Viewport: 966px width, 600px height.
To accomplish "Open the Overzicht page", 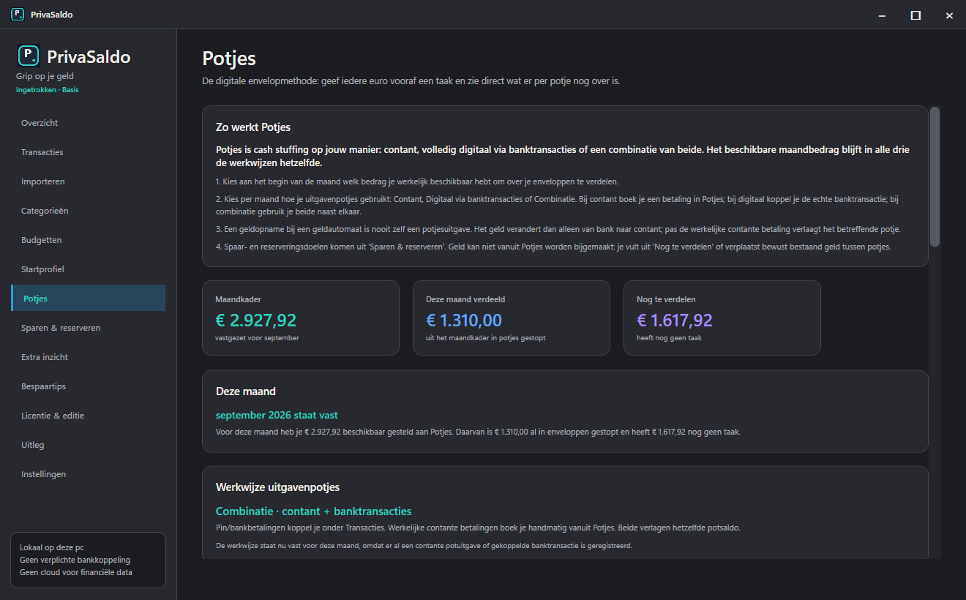I will (x=88, y=123).
